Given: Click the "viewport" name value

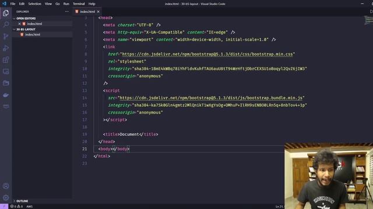Looking at the screenshot, I should pos(141,39).
